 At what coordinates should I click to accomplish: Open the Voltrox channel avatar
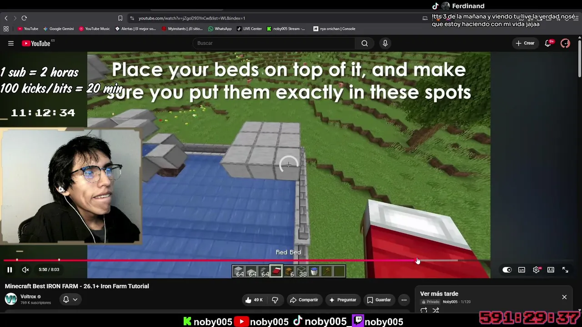coord(11,299)
